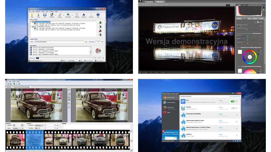Open the Movement dropdown set to Accelerated
Viewport: 271px width, 152px height.
click(42, 125)
